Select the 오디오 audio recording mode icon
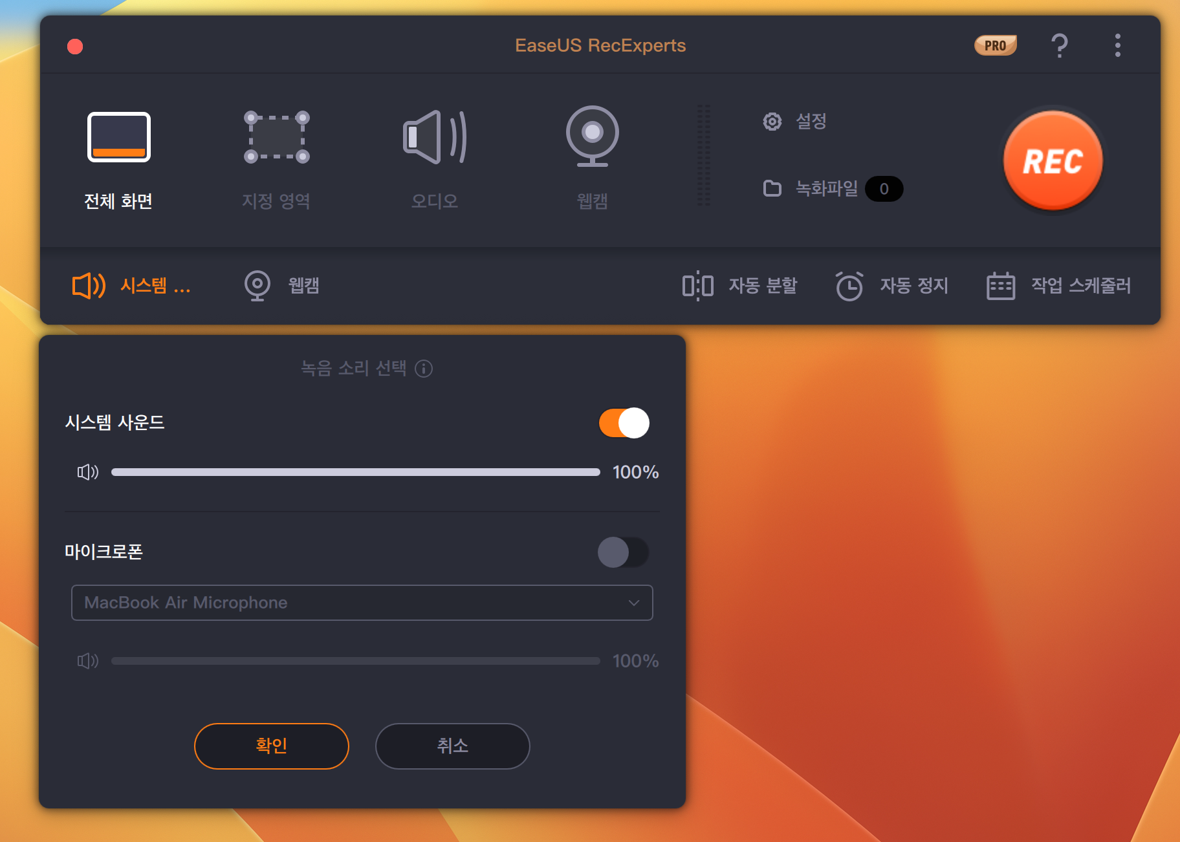 (435, 137)
